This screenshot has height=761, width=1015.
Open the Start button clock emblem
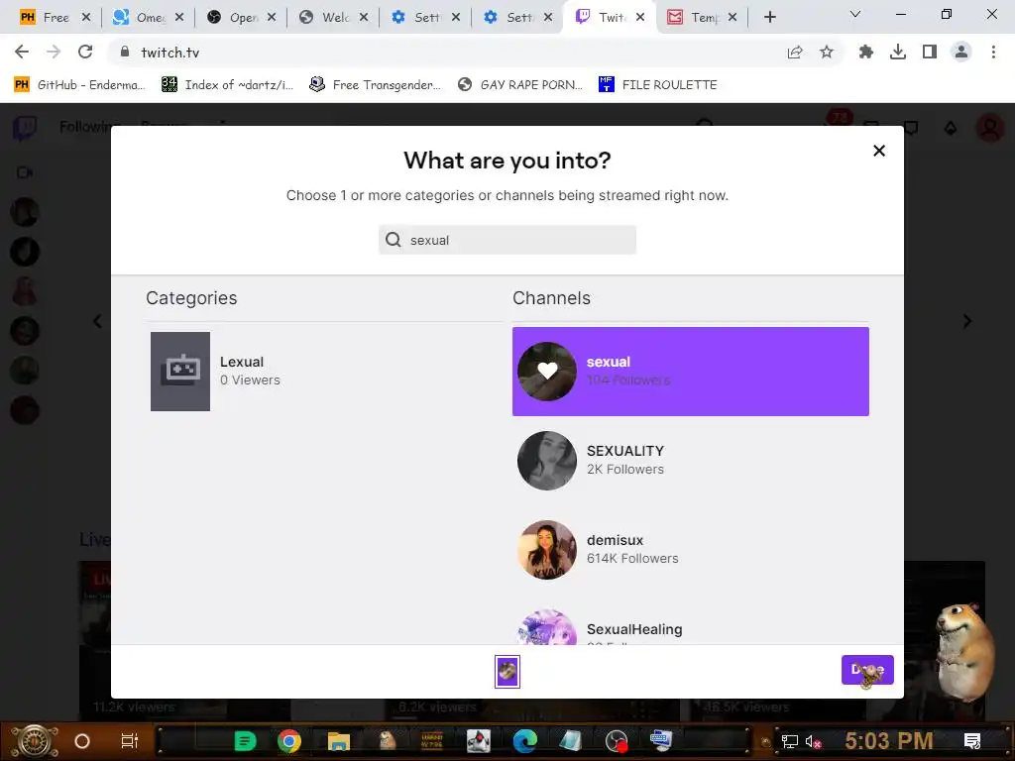click(35, 741)
